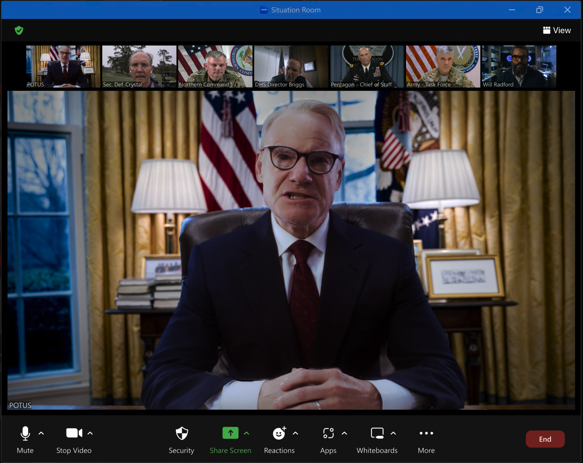This screenshot has height=463, width=583.
Task: Click the Situation Room window title
Action: click(x=296, y=10)
